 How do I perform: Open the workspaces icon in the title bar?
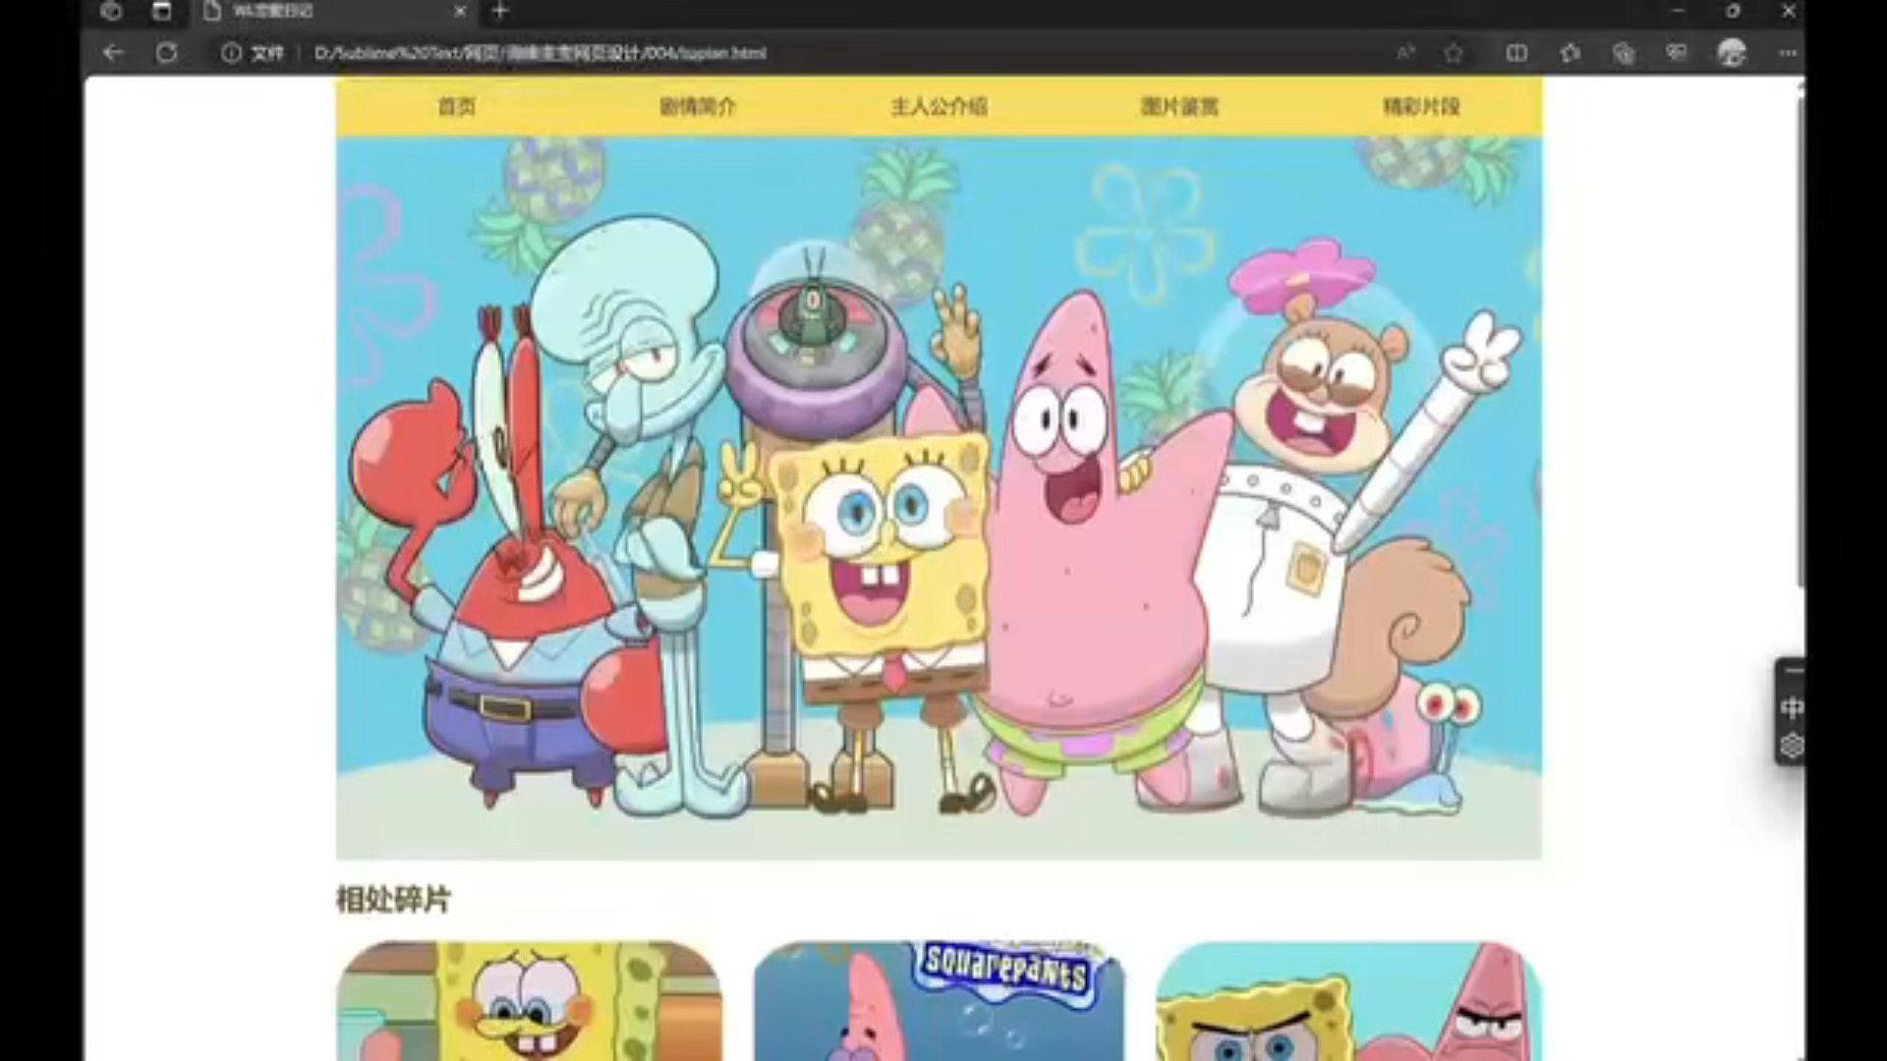click(x=111, y=11)
